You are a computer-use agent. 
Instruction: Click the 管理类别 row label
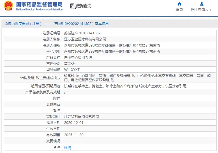(x=53, y=64)
